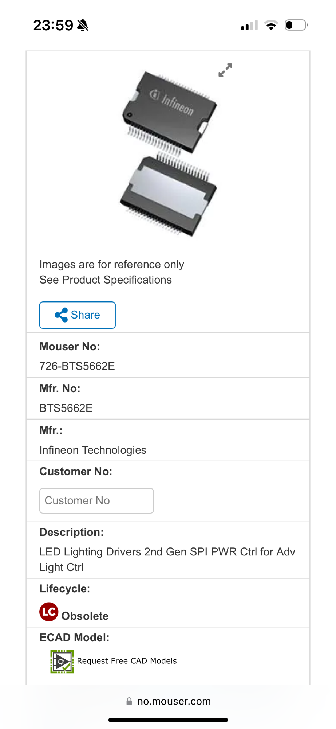
Task: Open the Infineon chip product image
Action: coord(169,153)
